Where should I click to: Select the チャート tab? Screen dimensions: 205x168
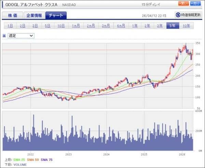56,15
